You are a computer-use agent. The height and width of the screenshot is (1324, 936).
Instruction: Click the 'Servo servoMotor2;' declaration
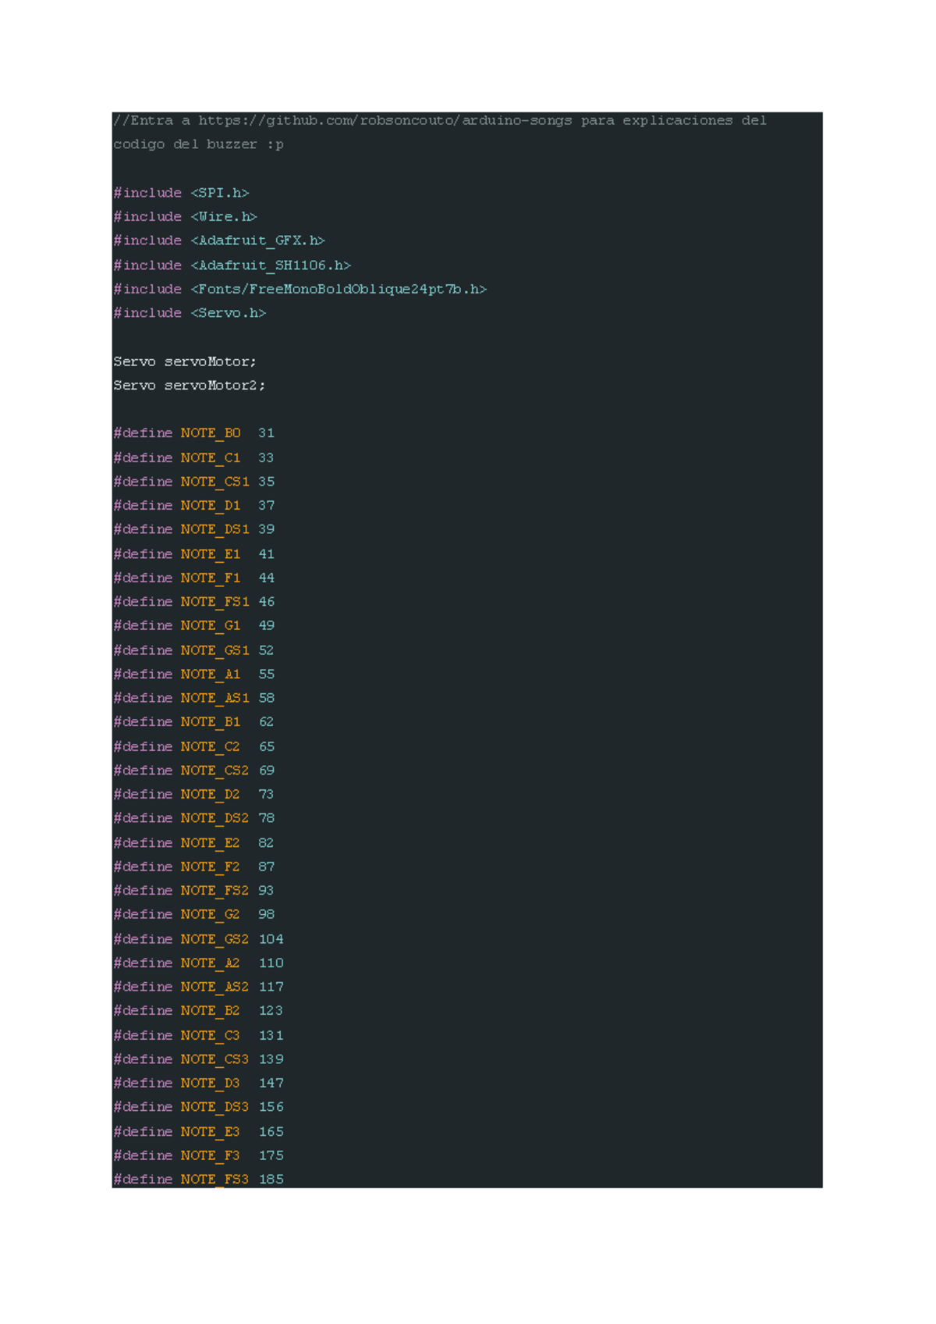pos(190,386)
